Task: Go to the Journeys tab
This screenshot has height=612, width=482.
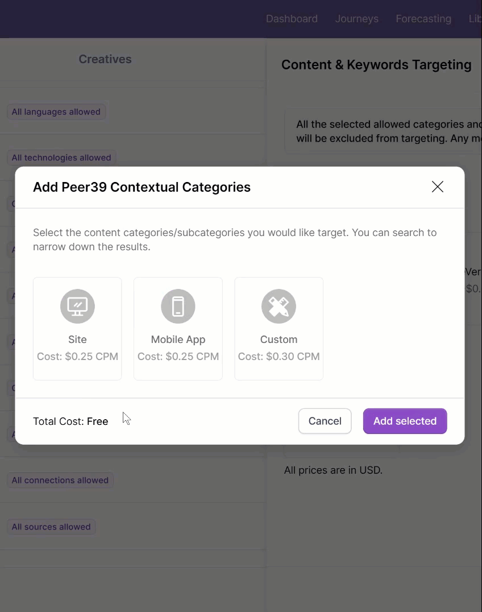Action: [356, 19]
